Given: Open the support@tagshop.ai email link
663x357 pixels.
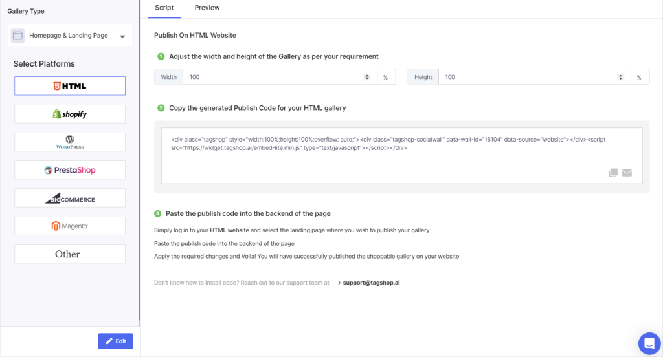Looking at the screenshot, I should [x=371, y=283].
